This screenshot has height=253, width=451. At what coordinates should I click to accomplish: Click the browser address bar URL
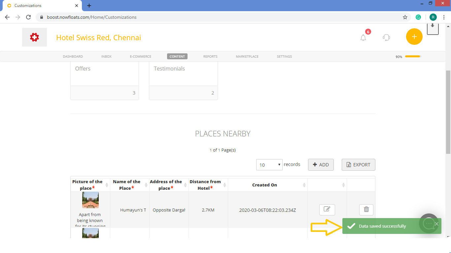91,17
